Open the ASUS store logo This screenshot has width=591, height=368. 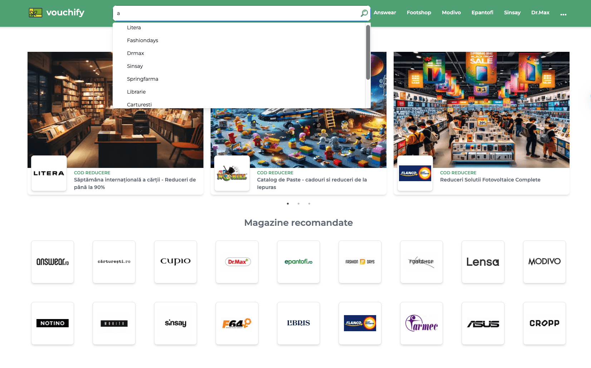483,323
